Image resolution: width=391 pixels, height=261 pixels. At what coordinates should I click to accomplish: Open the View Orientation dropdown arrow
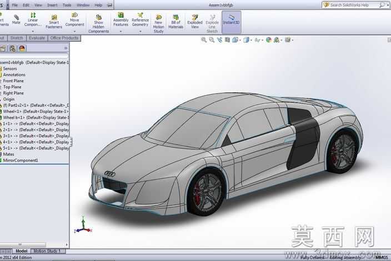[x=239, y=40]
